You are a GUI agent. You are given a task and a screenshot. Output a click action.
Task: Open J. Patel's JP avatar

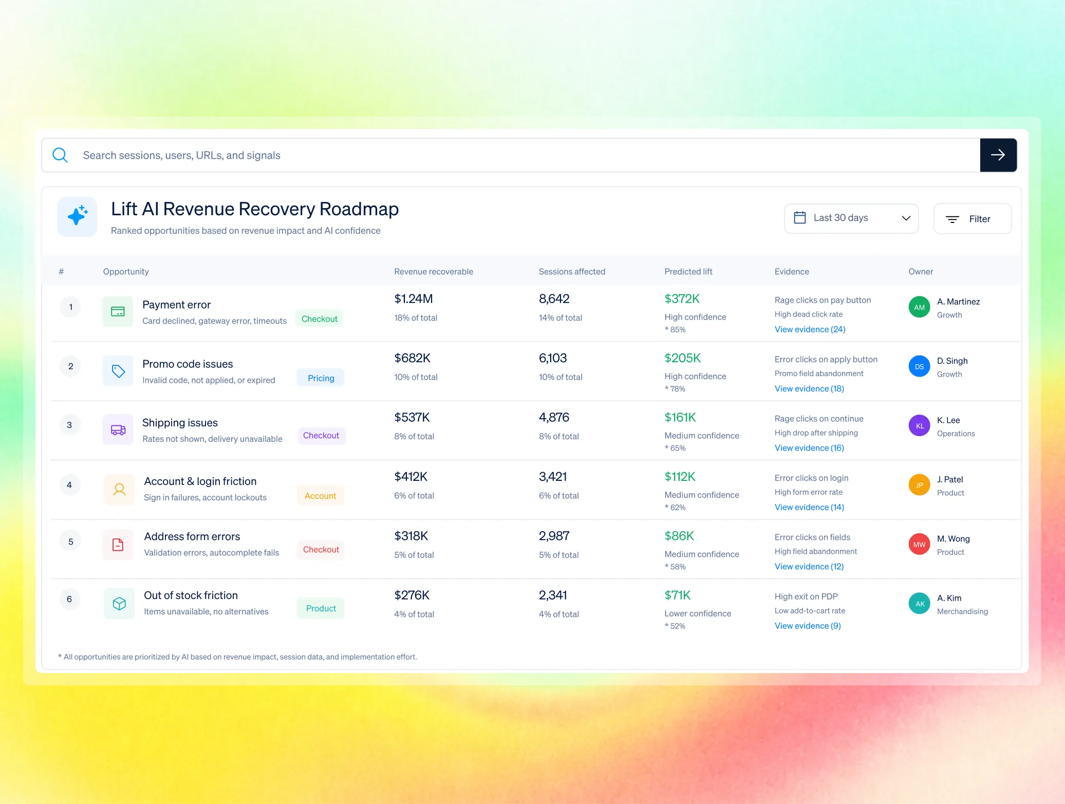point(919,485)
